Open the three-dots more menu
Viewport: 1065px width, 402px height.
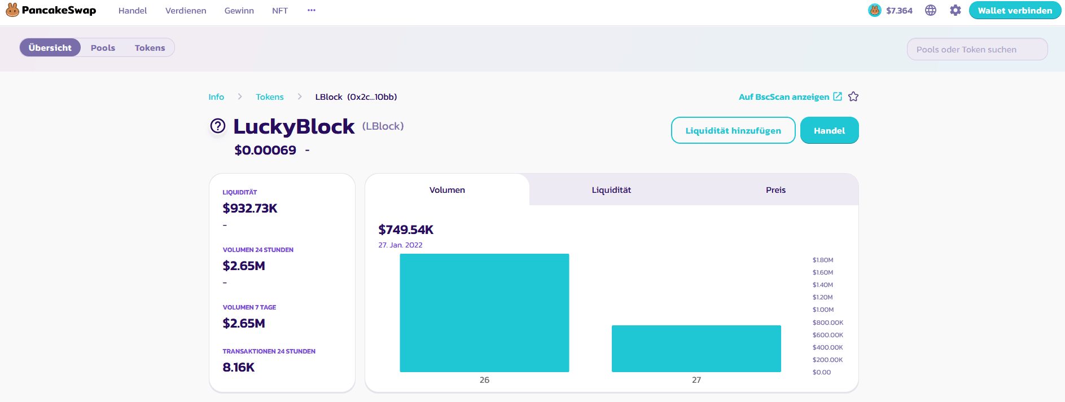coord(312,11)
